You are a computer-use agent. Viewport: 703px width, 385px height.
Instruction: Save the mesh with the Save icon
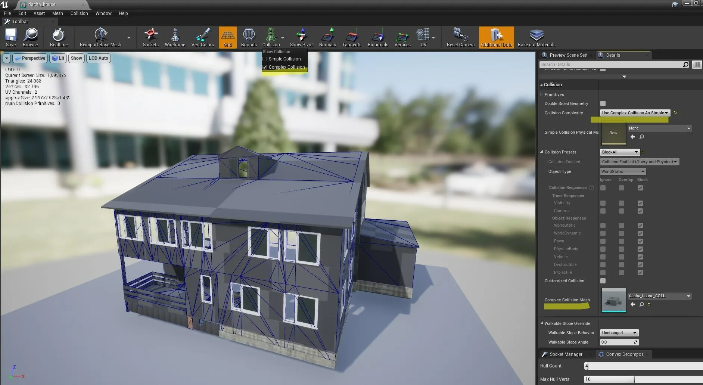(11, 37)
